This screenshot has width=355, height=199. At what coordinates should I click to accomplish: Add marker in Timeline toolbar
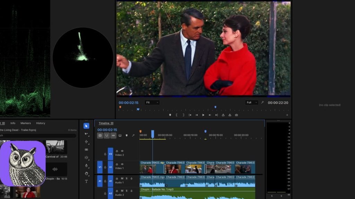[x=127, y=135]
